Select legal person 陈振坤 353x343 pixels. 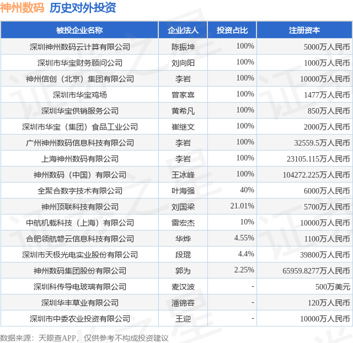click(183, 47)
